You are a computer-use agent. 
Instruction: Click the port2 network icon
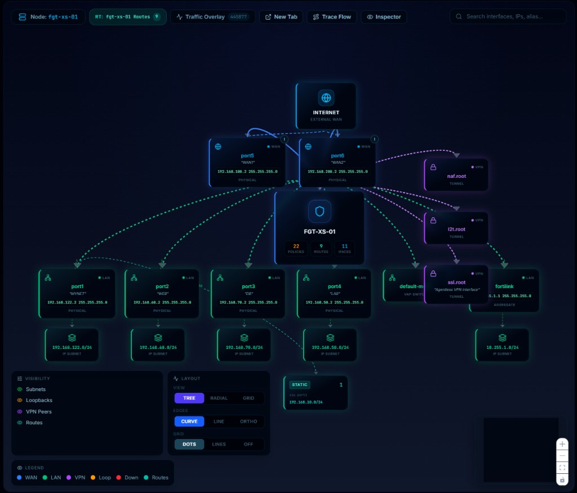(x=134, y=278)
